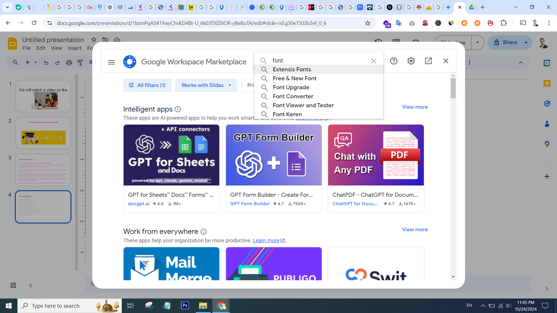Screen dimensions: 557x313
Task: Select Free & New Font suggestion
Action: (319, 79)
